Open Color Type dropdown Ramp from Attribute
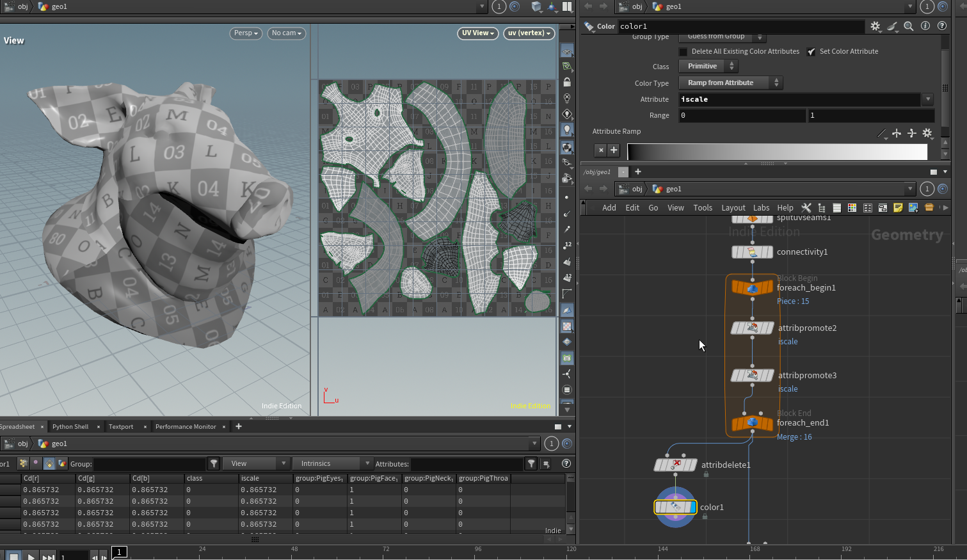This screenshot has height=560, width=967. click(x=730, y=83)
